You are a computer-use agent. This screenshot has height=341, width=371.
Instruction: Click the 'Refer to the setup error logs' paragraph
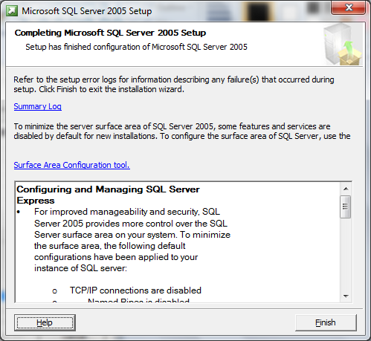[x=174, y=84]
